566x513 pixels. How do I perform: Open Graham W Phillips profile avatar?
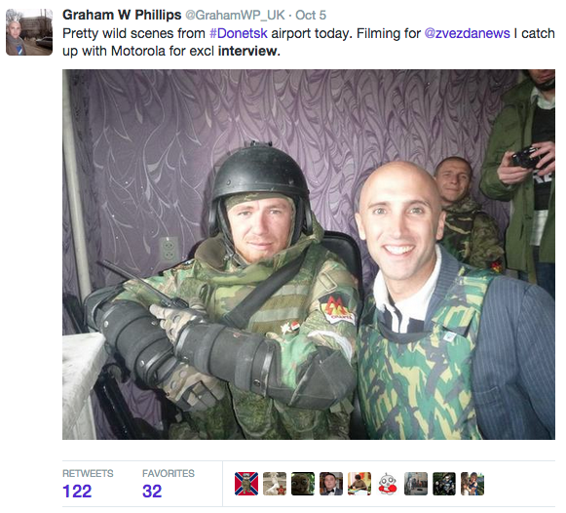tap(29, 32)
